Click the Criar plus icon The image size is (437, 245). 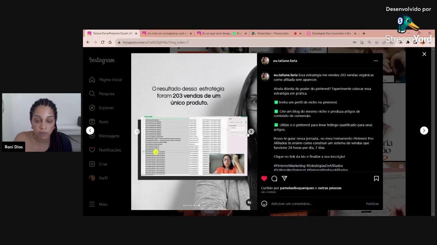[92, 164]
